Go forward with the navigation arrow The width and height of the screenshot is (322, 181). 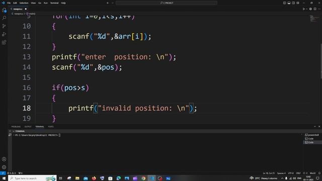pos(112,3)
